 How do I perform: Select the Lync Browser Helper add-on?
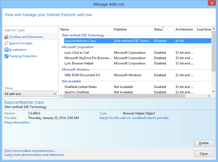(x=138, y=63)
